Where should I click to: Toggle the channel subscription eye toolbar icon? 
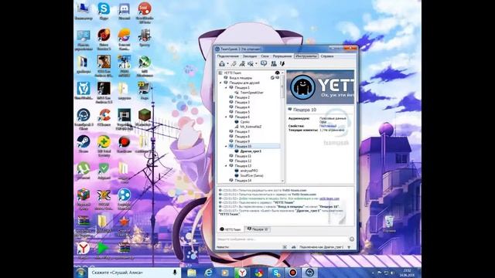(x=251, y=63)
